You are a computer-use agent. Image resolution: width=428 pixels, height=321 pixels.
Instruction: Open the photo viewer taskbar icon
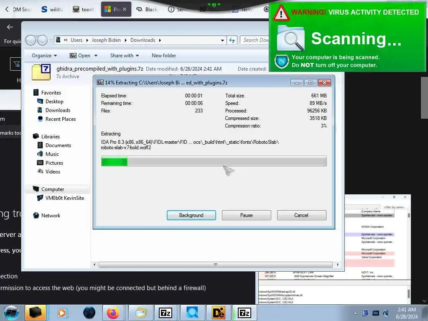tap(140, 313)
